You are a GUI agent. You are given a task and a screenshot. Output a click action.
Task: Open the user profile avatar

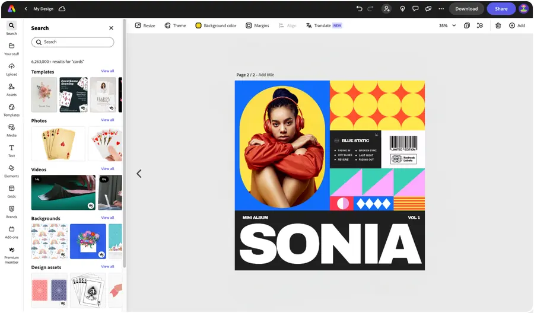coord(523,9)
